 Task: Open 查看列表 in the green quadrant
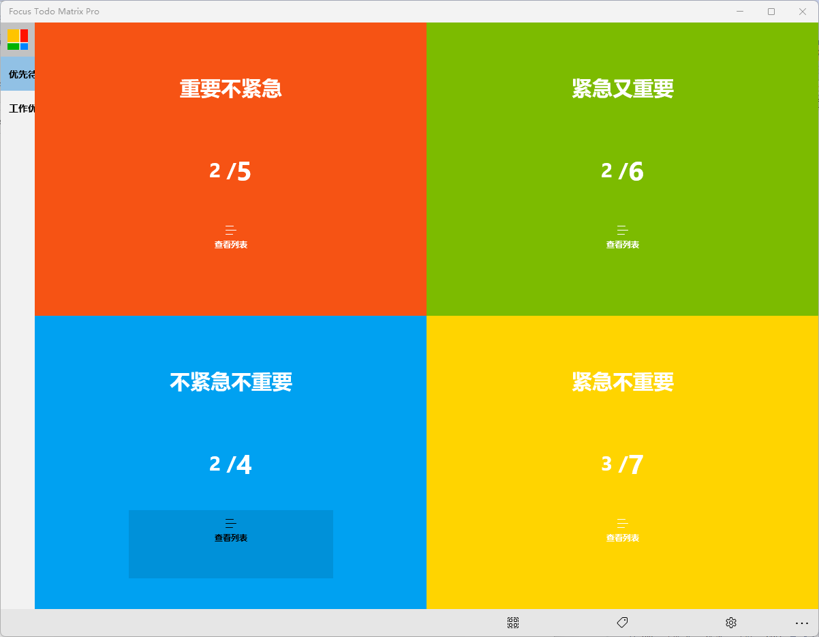click(621, 243)
